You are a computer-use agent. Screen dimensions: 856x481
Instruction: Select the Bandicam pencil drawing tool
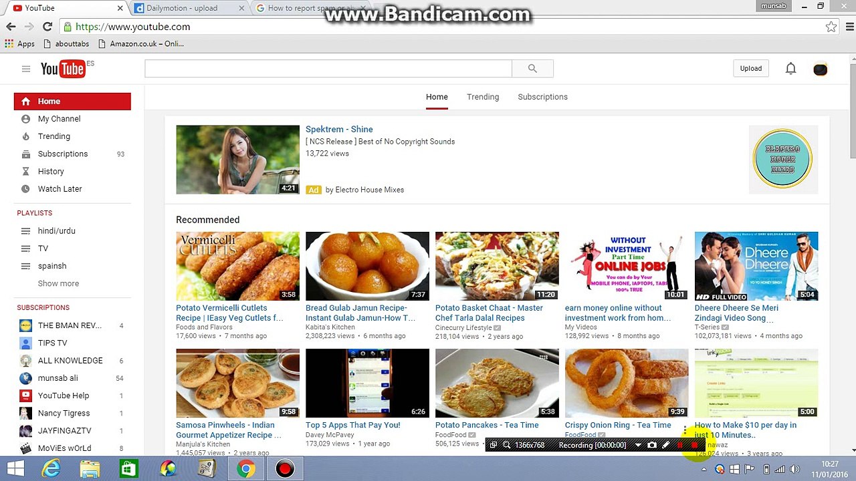pos(666,445)
